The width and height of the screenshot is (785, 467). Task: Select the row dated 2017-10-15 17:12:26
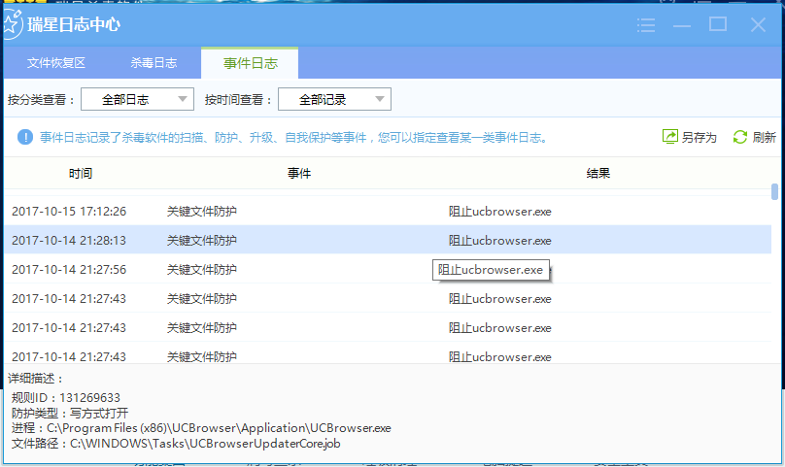(388, 212)
